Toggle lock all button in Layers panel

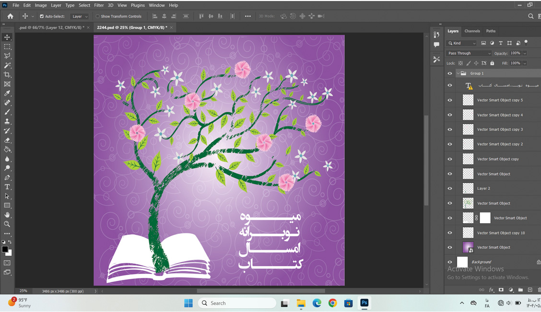[493, 63]
